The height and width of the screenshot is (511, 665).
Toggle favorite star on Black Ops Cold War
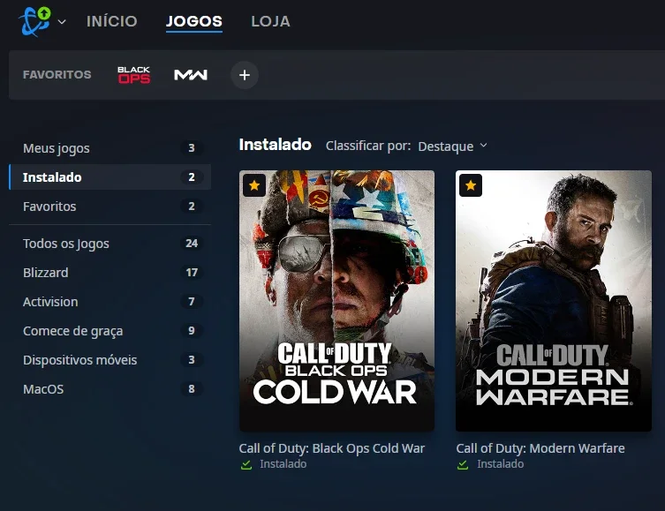pos(254,185)
